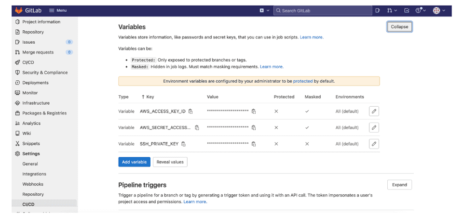Select the highlighted CI/CD settings sub-item
The width and height of the screenshot is (463, 214).
[28, 204]
